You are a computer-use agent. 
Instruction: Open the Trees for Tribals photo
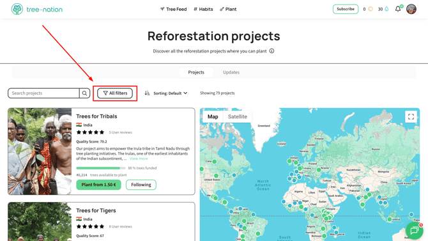(40, 152)
